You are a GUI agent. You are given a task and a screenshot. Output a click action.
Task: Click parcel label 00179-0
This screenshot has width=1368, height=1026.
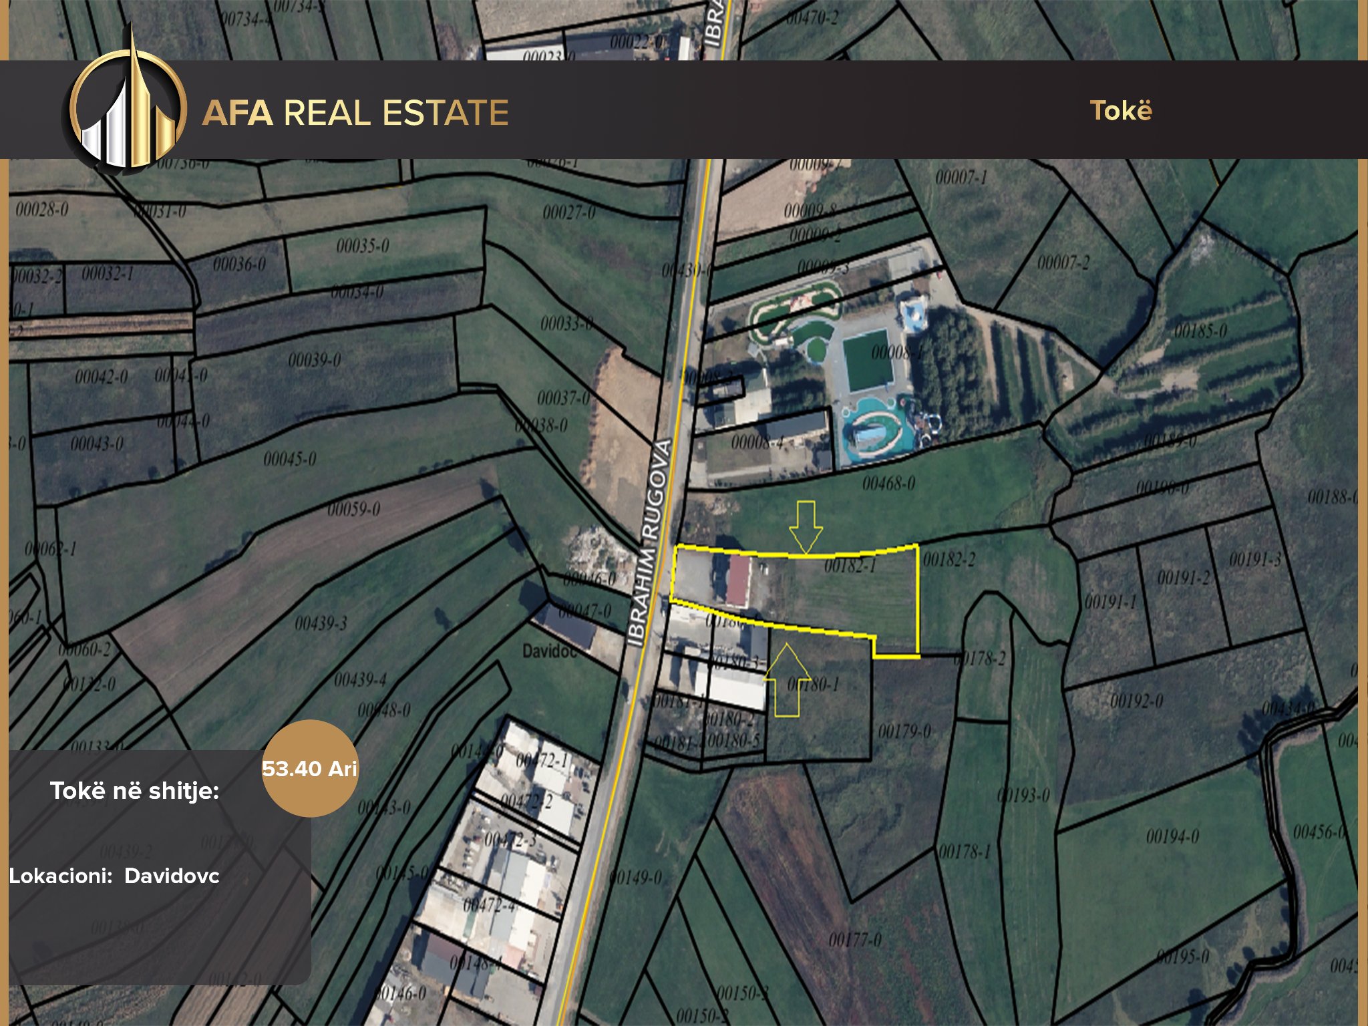pos(904,731)
